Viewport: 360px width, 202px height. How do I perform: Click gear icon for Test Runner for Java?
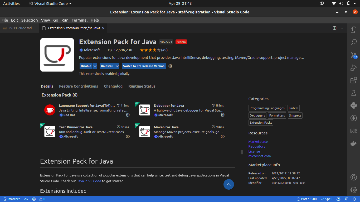click(128, 137)
